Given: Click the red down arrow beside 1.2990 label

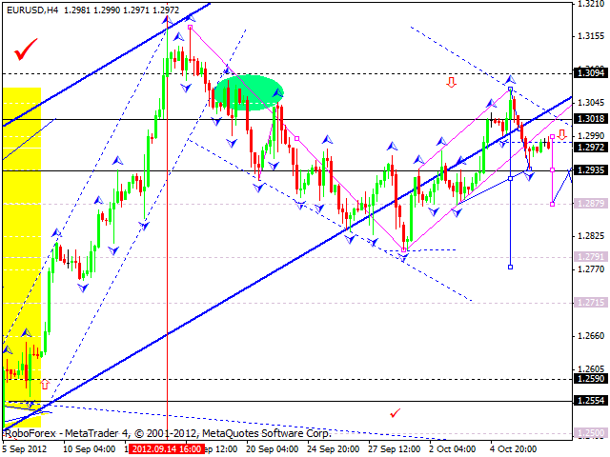Looking at the screenshot, I should (562, 134).
